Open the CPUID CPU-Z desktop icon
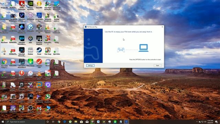 click(x=13, y=109)
